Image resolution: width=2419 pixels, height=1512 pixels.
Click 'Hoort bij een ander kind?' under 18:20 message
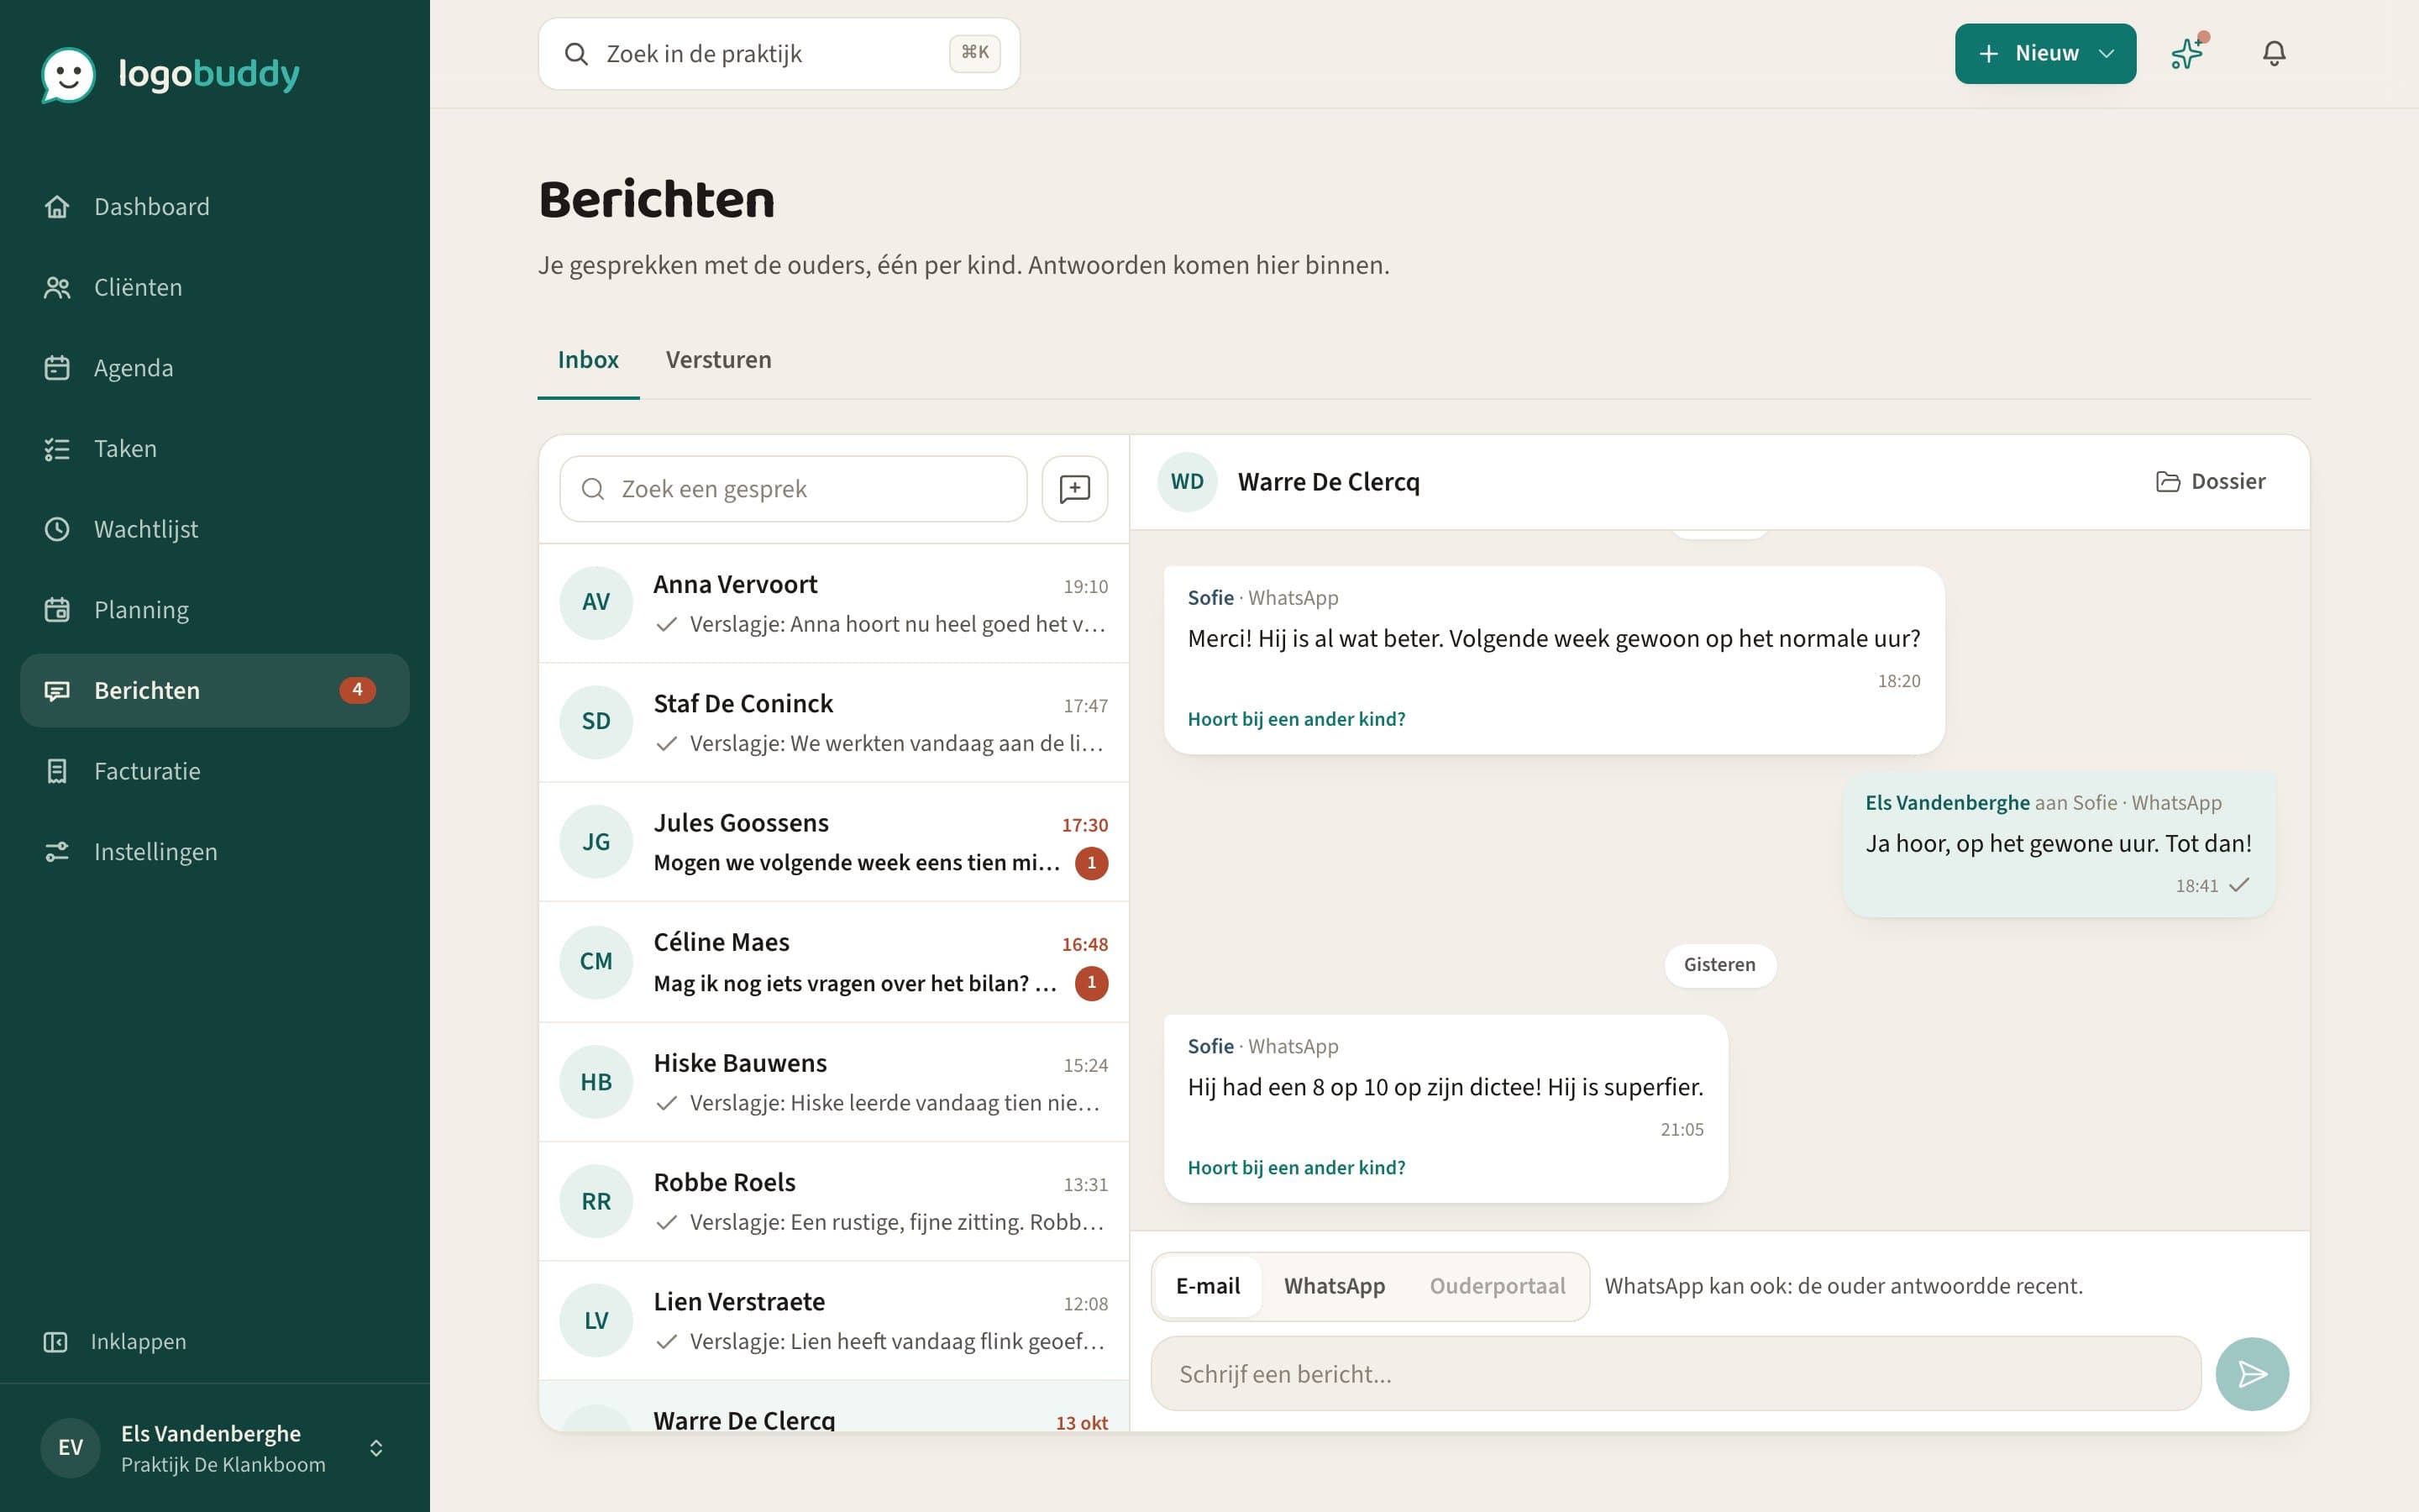(1297, 719)
